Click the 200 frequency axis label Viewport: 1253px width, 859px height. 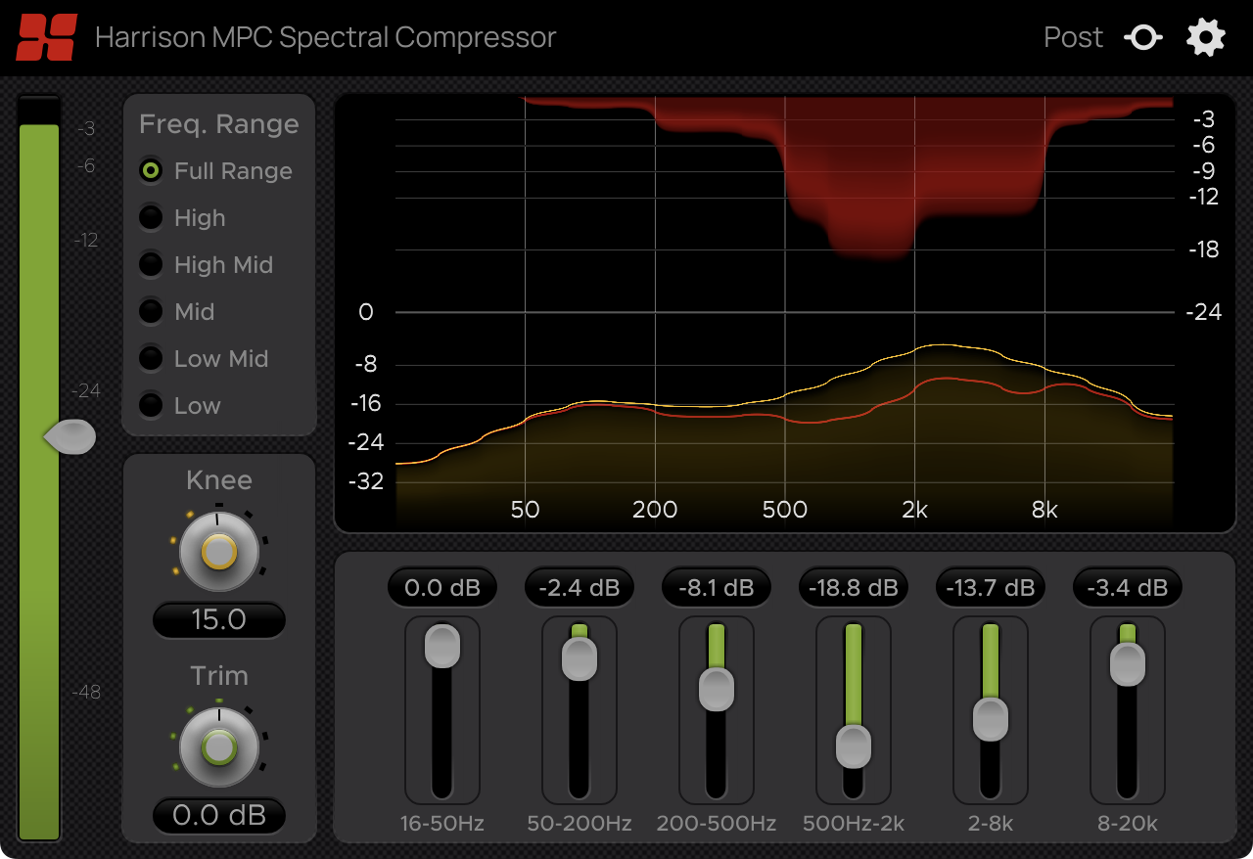pos(655,510)
